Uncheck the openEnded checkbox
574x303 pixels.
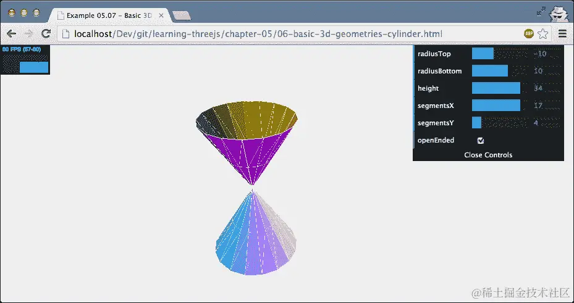(481, 140)
